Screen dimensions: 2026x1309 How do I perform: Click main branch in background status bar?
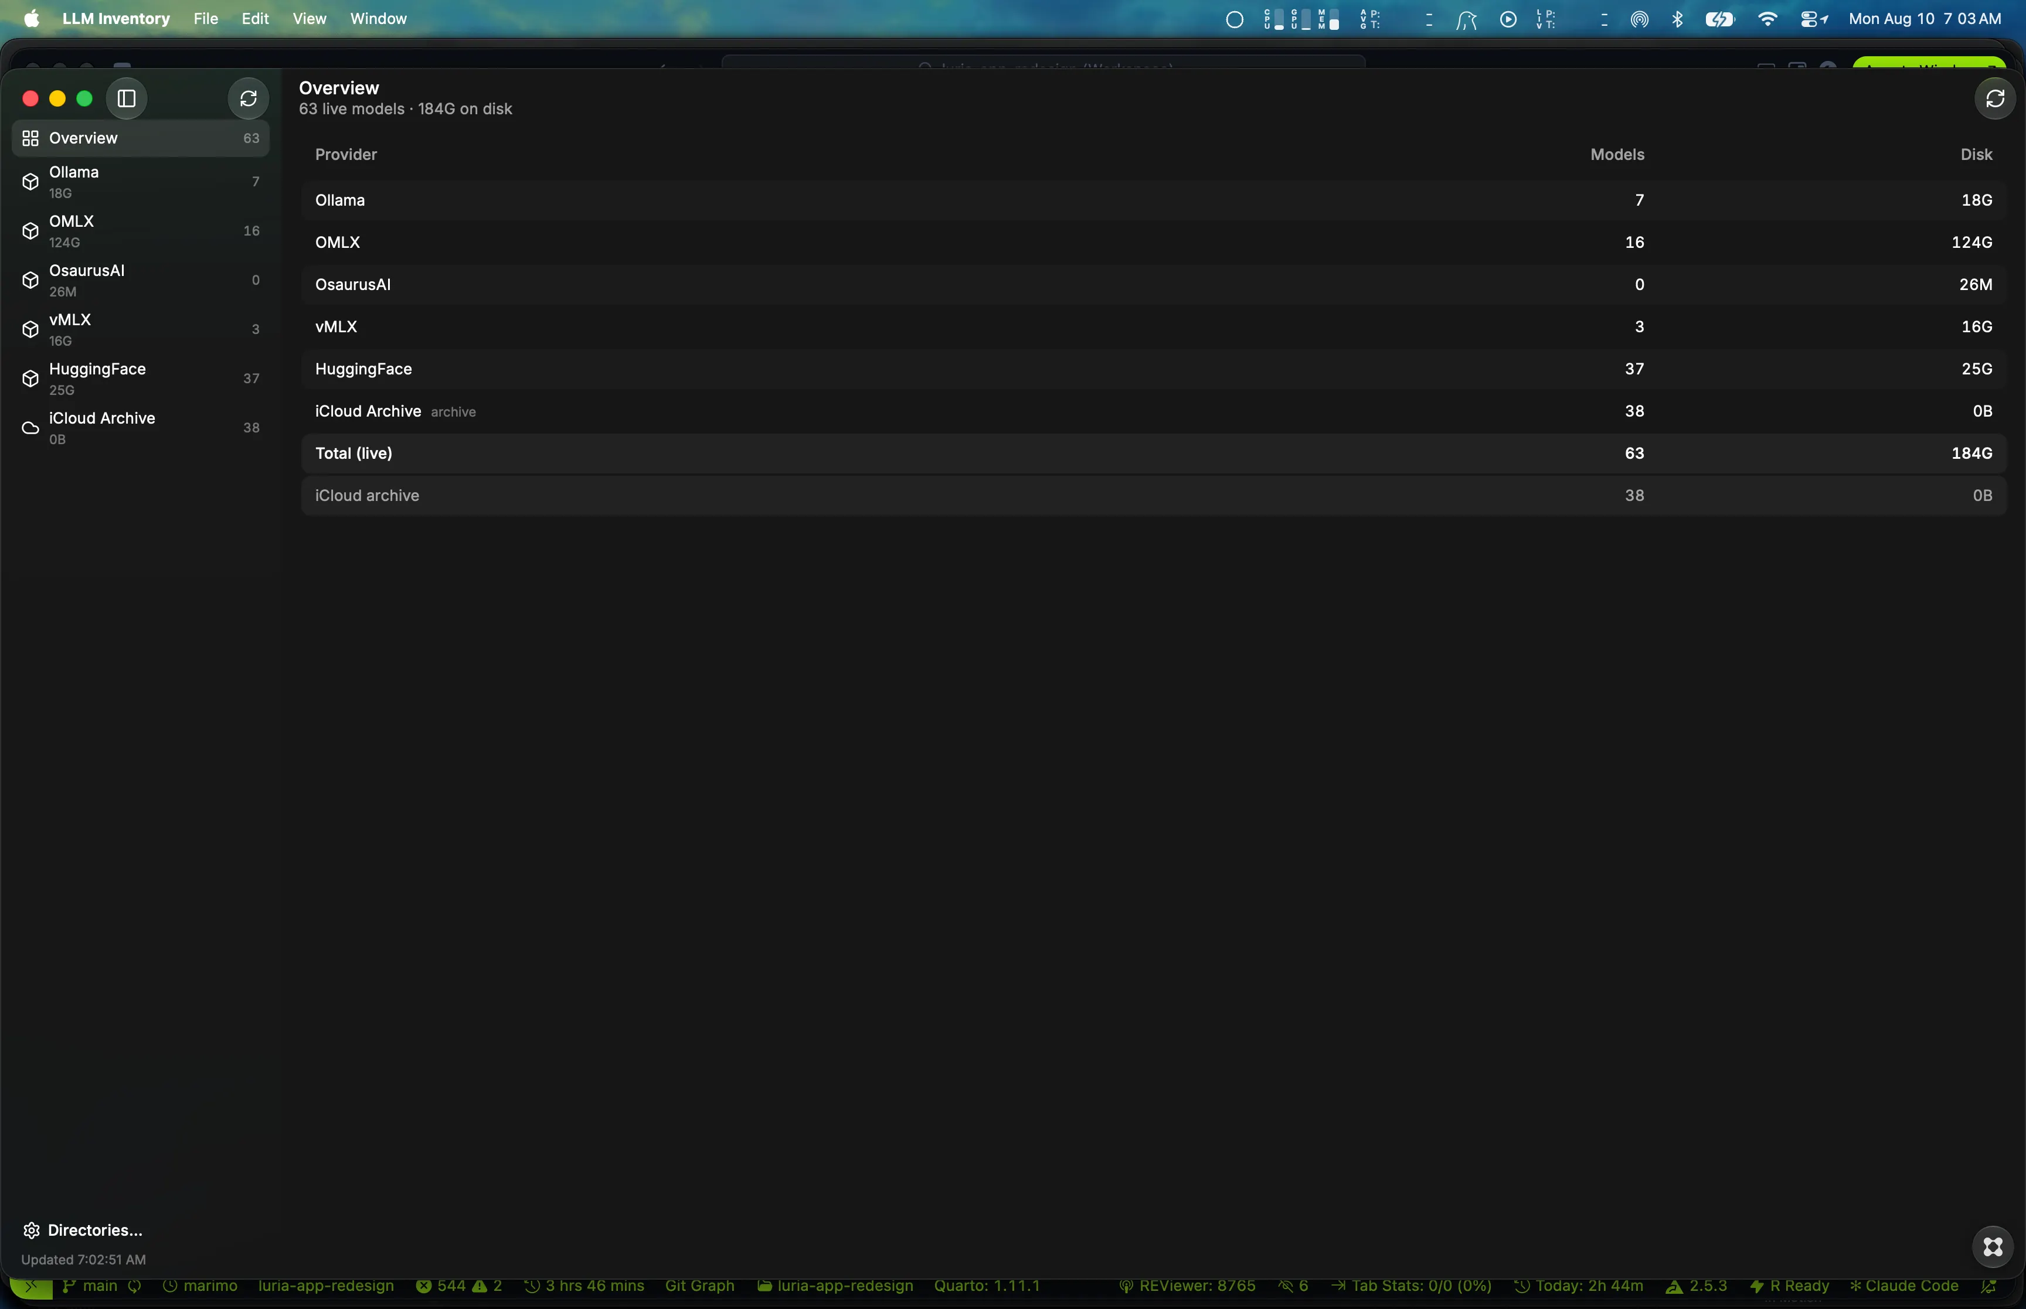click(x=90, y=1286)
